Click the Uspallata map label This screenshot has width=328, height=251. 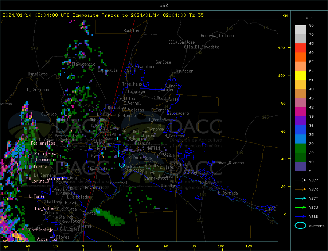click(38, 74)
